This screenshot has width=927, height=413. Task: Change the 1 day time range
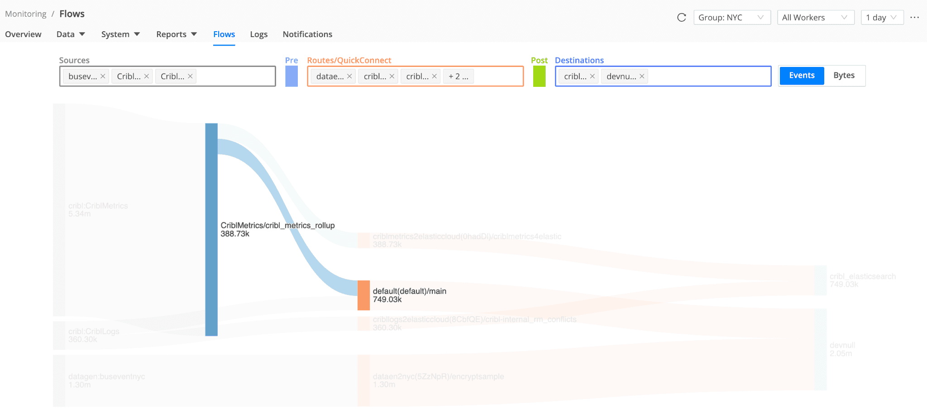[x=881, y=18]
